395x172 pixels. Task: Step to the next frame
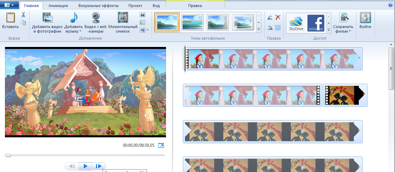tap(99, 166)
